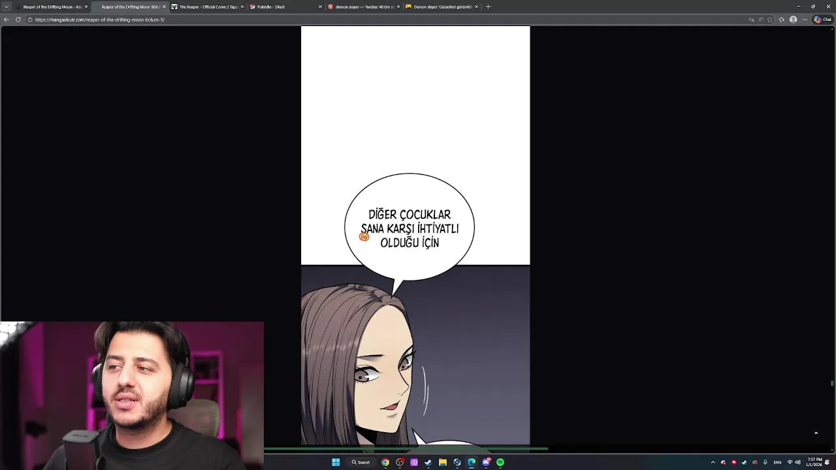836x470 pixels.
Task: Open 'Demon slayer: Görselleri görüntüle' tab
Action: [442, 7]
